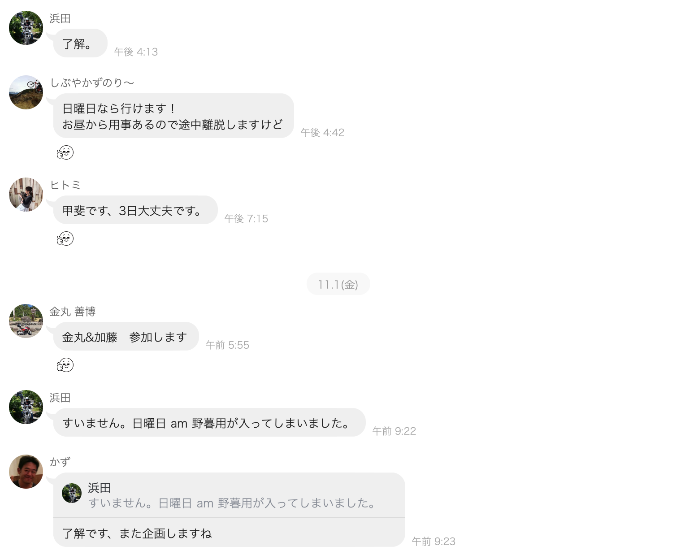Open 浜田's avatar beside the 了解。 message

[26, 28]
